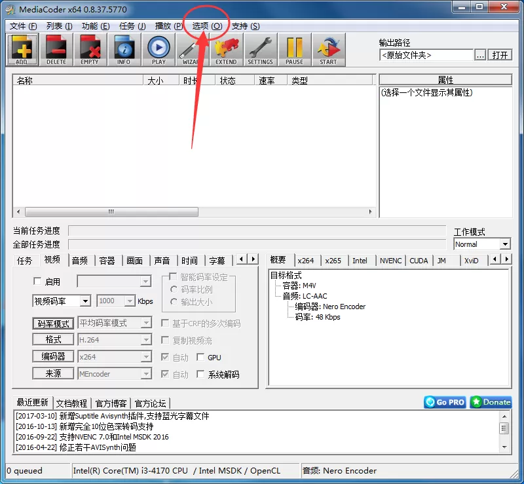Open the SETTINGS wrench icon

[260, 50]
